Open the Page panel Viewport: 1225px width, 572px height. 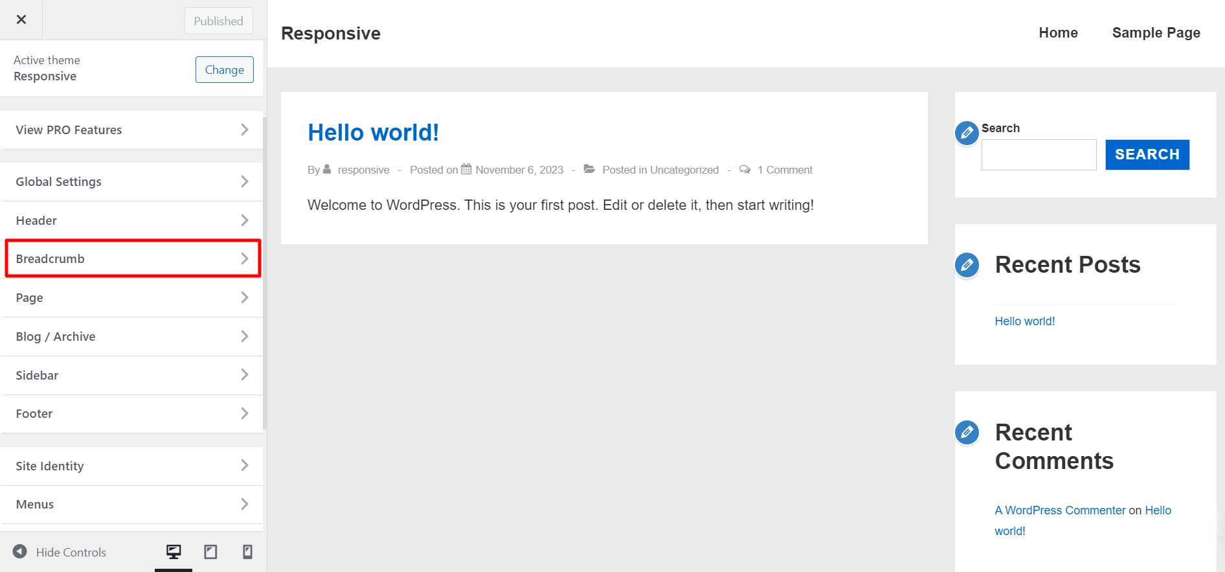pyautogui.click(x=131, y=297)
